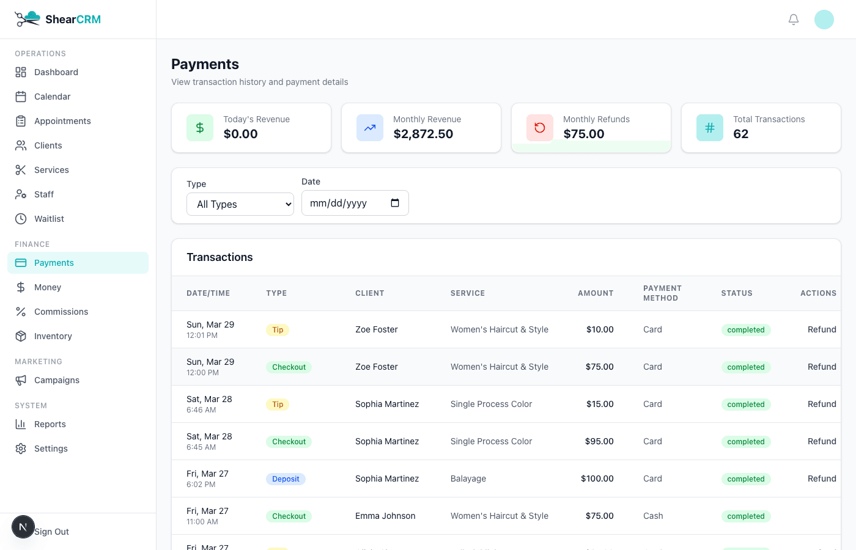The height and width of the screenshot is (550, 856).
Task: Open the All Types dropdown
Action: pos(240,204)
